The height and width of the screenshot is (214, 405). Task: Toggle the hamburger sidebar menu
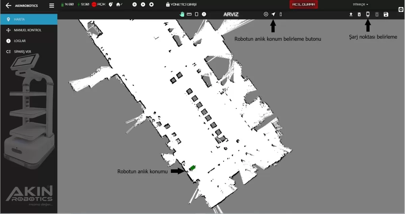pos(52,6)
